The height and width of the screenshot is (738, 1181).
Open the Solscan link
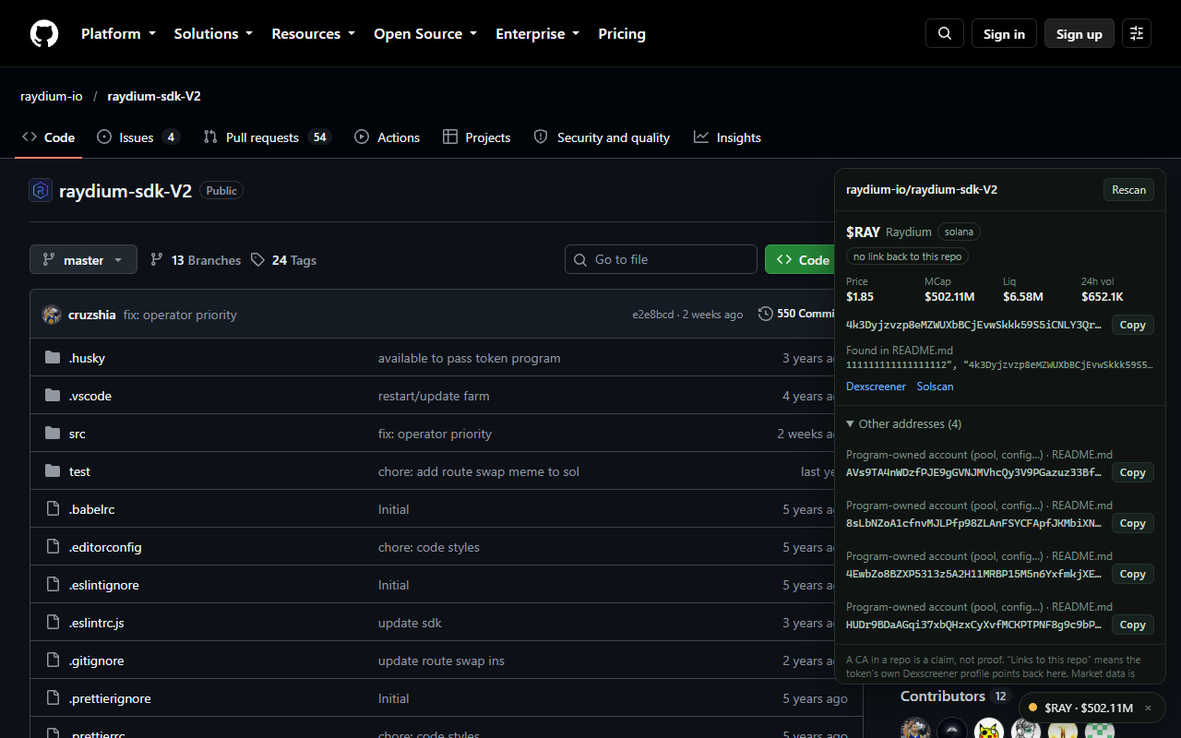[x=935, y=387]
